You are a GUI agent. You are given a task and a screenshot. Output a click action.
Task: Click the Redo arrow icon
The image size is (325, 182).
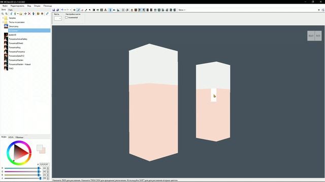click(68, 10)
